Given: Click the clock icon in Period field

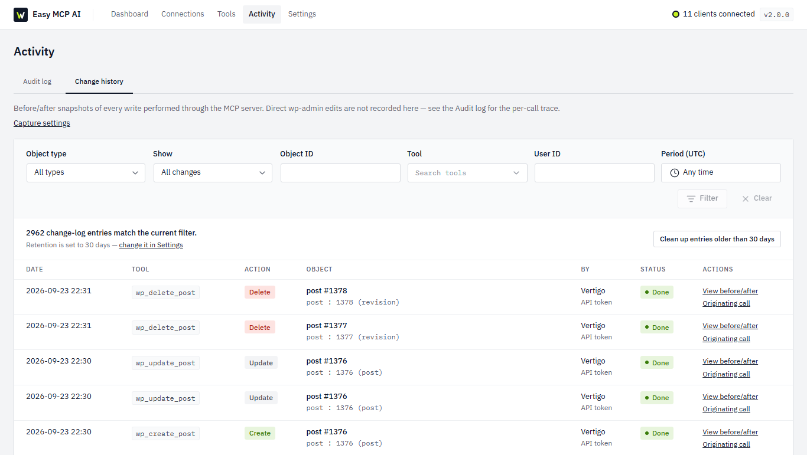Looking at the screenshot, I should [x=675, y=173].
